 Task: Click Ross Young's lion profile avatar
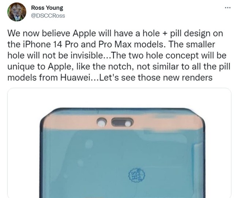[x=16, y=12]
